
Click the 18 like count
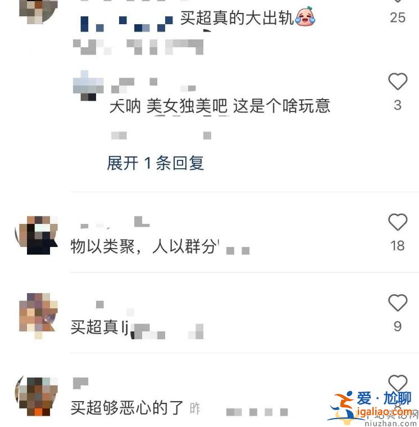(398, 246)
